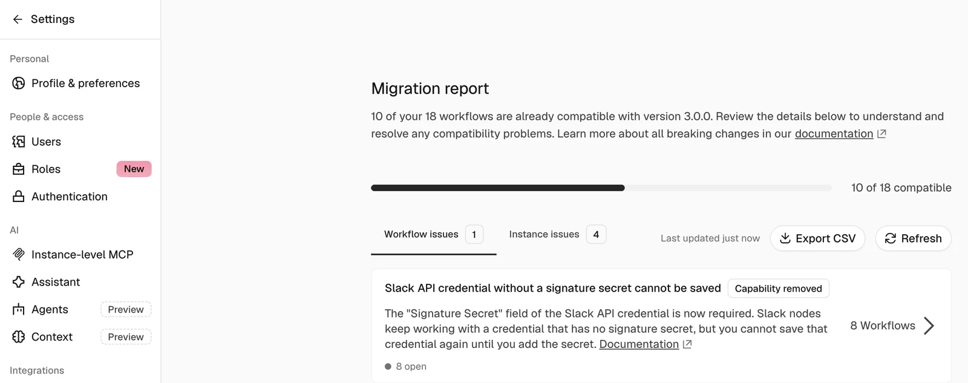The height and width of the screenshot is (383, 968).
Task: Click the People & access section label
Action: click(47, 117)
